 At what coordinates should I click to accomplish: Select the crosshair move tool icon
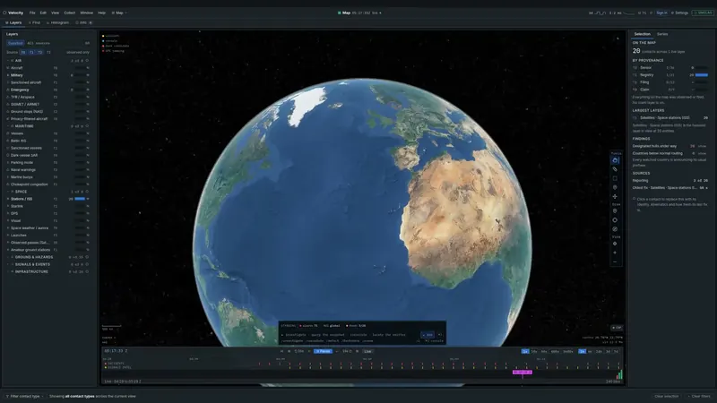(615, 196)
